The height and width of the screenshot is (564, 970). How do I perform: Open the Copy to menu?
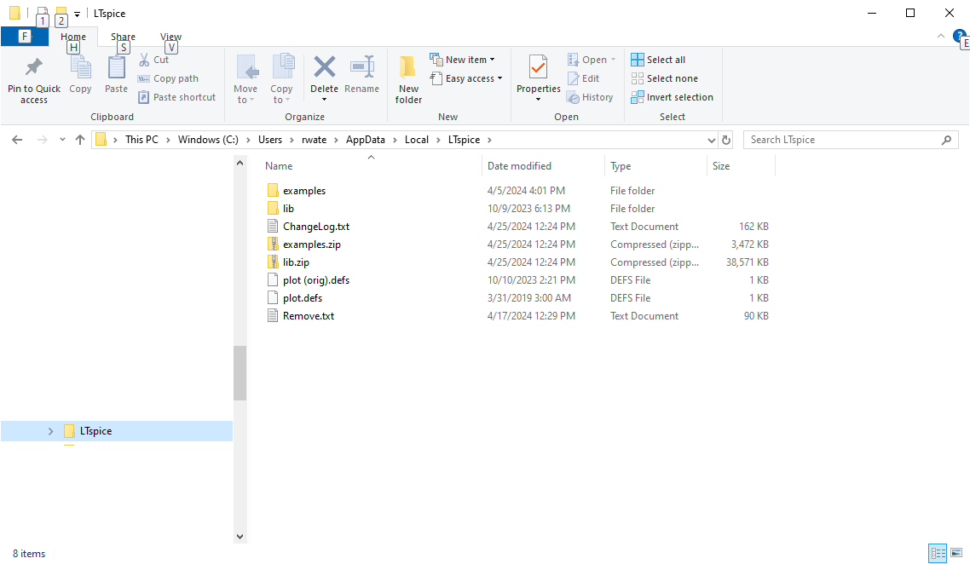click(281, 79)
